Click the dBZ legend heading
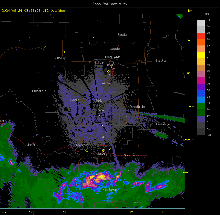Screen dimensions: 220x215 (x=207, y=14)
